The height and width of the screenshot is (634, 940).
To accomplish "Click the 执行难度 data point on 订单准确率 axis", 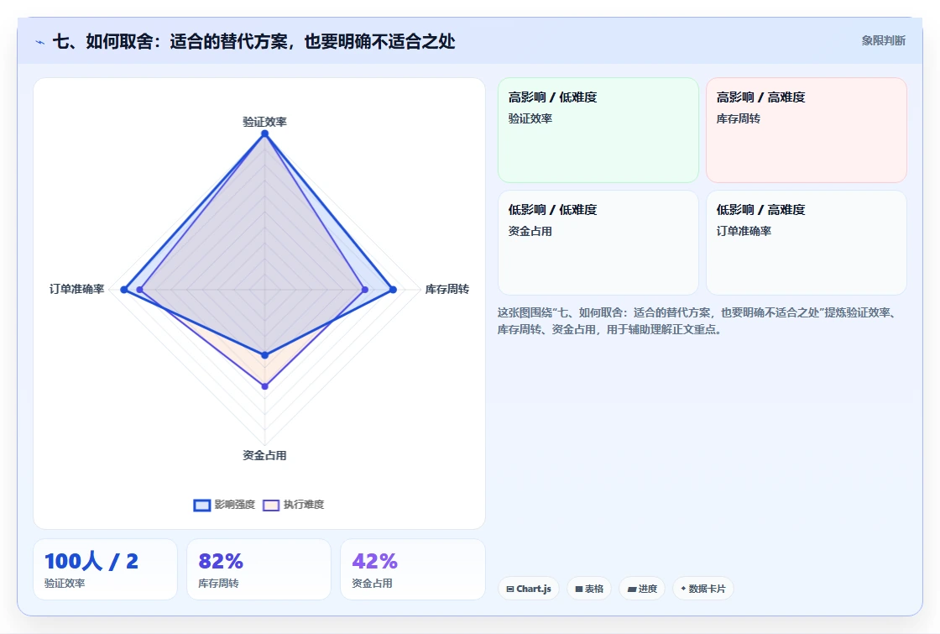I will click(139, 290).
